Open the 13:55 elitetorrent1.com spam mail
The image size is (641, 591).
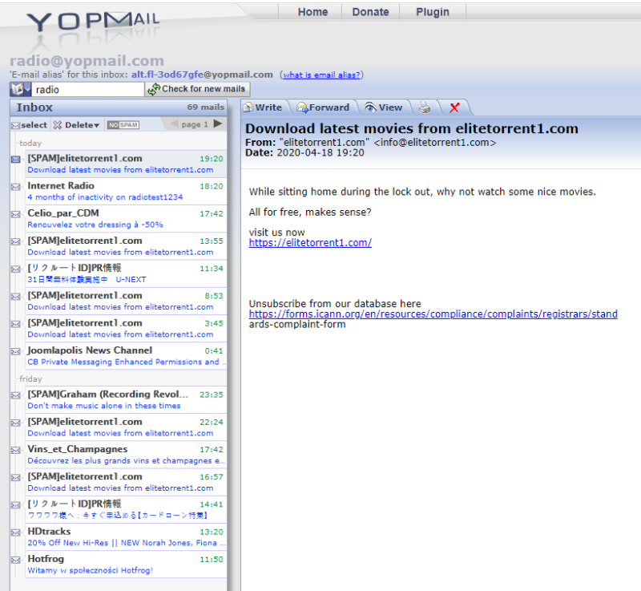pos(126,246)
